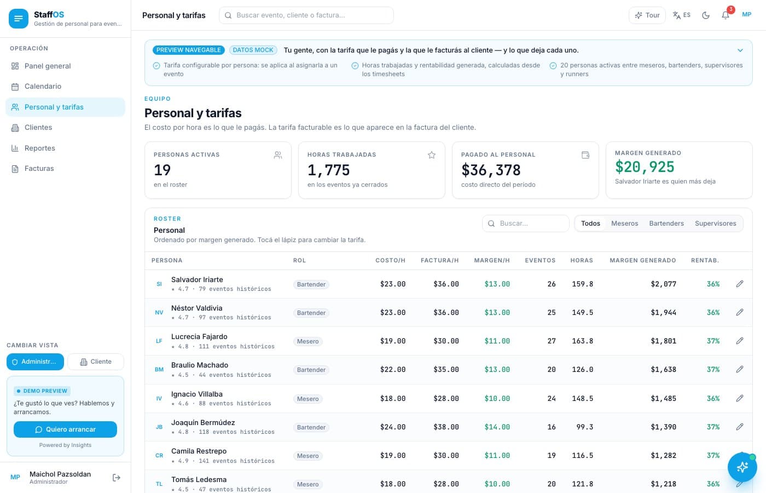Select the Todos filter tab
Screen dimensions: 766x493
(x=590, y=223)
